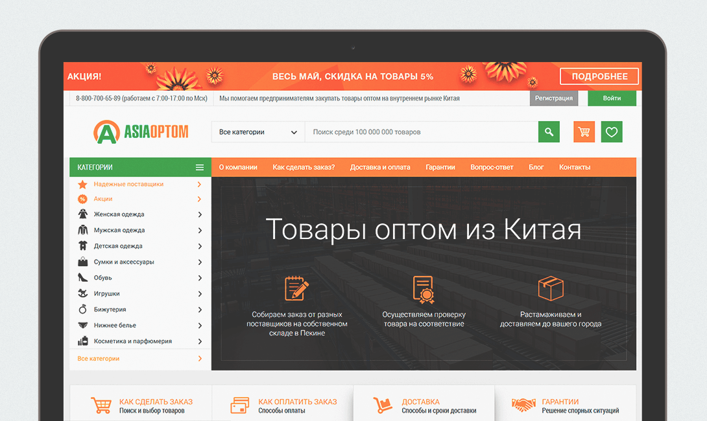Click the АКЦИЯ! promo label
This screenshot has height=421, width=707.
pos(84,76)
